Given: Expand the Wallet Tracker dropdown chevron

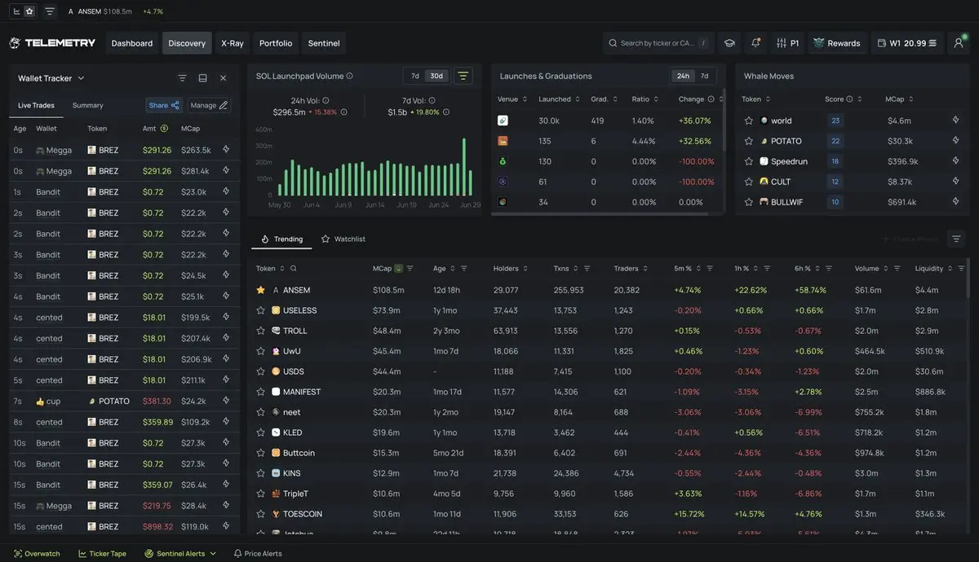Looking at the screenshot, I should (82, 78).
